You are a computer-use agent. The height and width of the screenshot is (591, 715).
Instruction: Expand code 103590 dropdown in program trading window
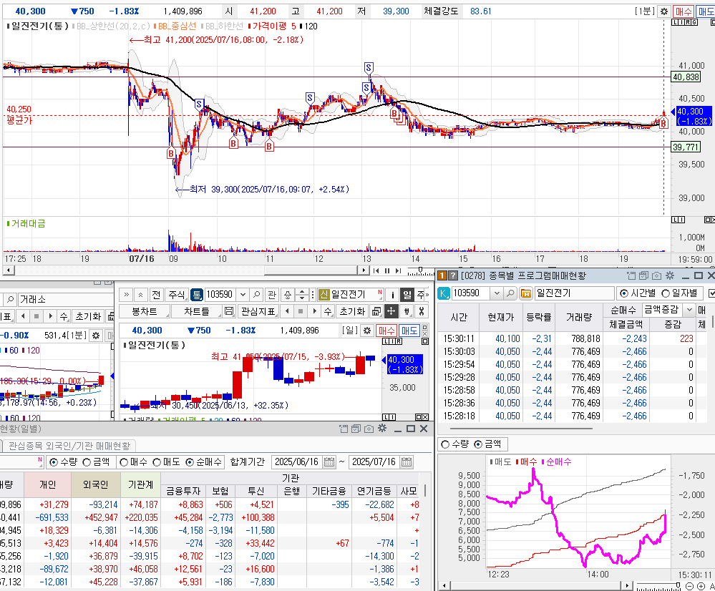(497, 293)
